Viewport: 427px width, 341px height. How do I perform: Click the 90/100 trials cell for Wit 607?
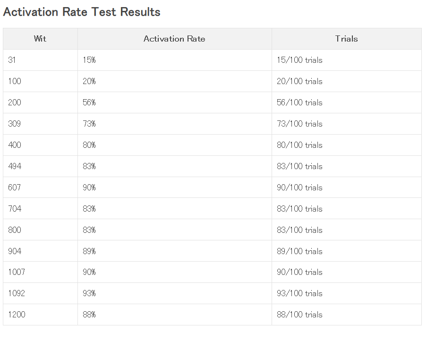click(x=347, y=188)
